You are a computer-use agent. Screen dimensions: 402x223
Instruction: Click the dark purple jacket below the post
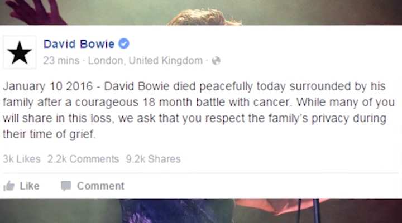point(177,211)
